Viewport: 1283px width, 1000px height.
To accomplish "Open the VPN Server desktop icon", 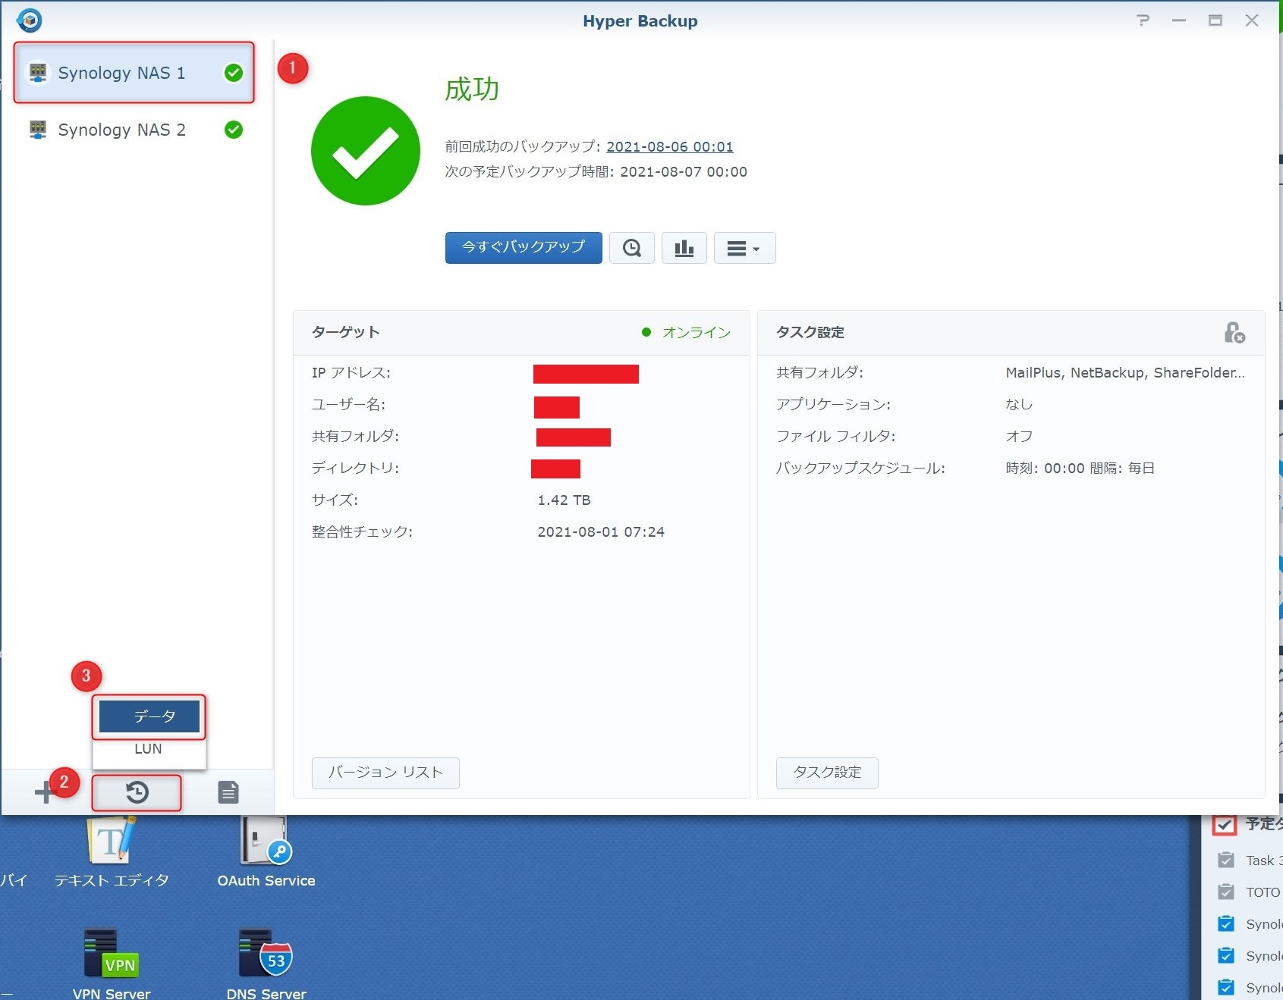I will pyautogui.click(x=111, y=954).
